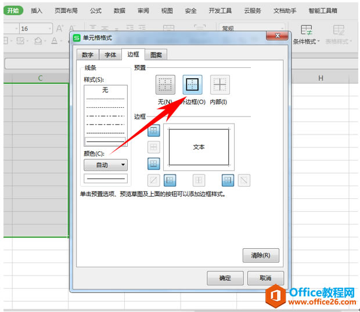Toggle the horizontal middle border button
The width and height of the screenshot is (360, 312).
(154, 147)
